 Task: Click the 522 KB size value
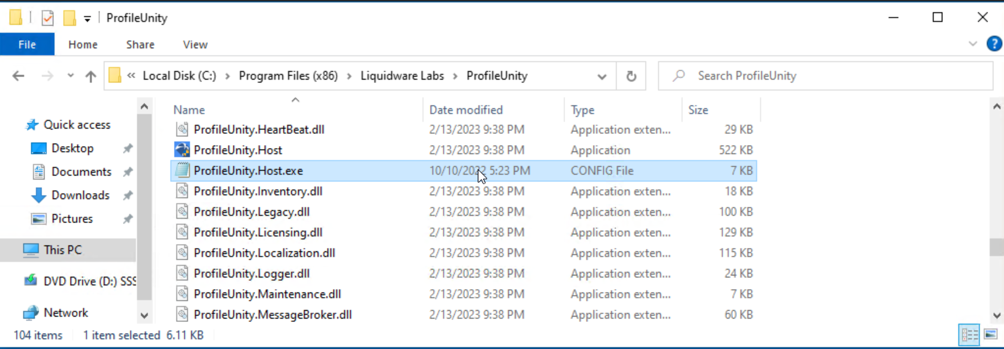click(736, 150)
